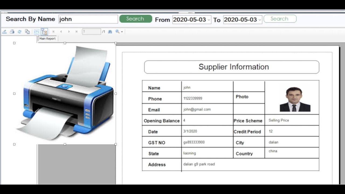Image resolution: width=345 pixels, height=194 pixels.
Task: Click the Refresh report icon
Action: click(x=19, y=32)
